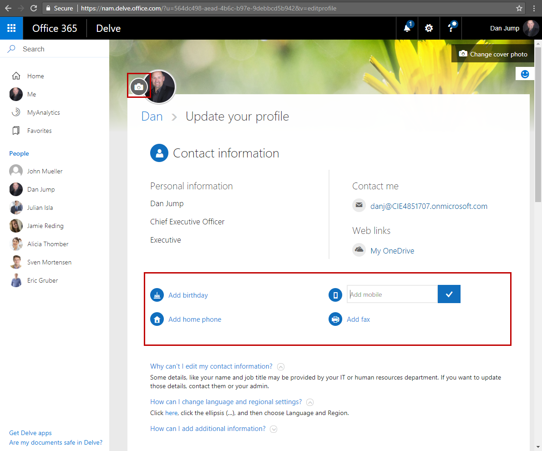Go to Home in the sidebar
The width and height of the screenshot is (542, 451).
35,76
